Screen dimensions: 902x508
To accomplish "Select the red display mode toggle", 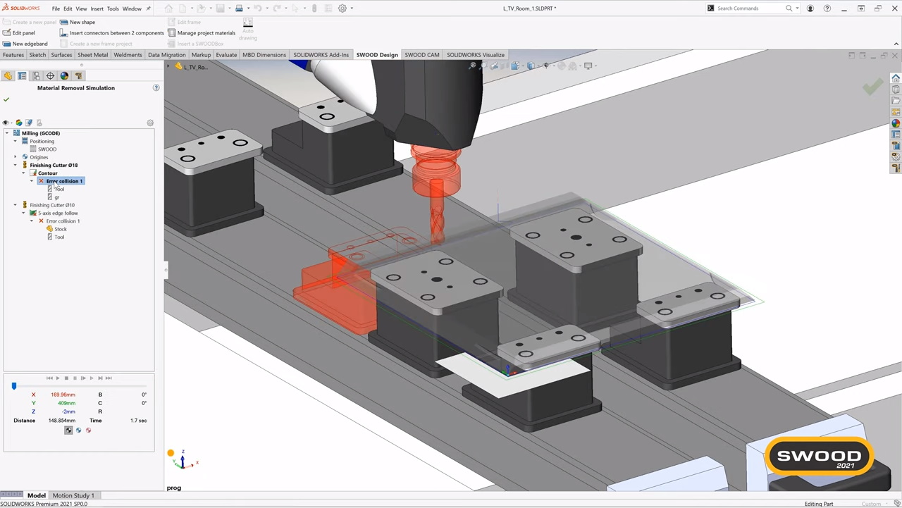I will tap(88, 430).
